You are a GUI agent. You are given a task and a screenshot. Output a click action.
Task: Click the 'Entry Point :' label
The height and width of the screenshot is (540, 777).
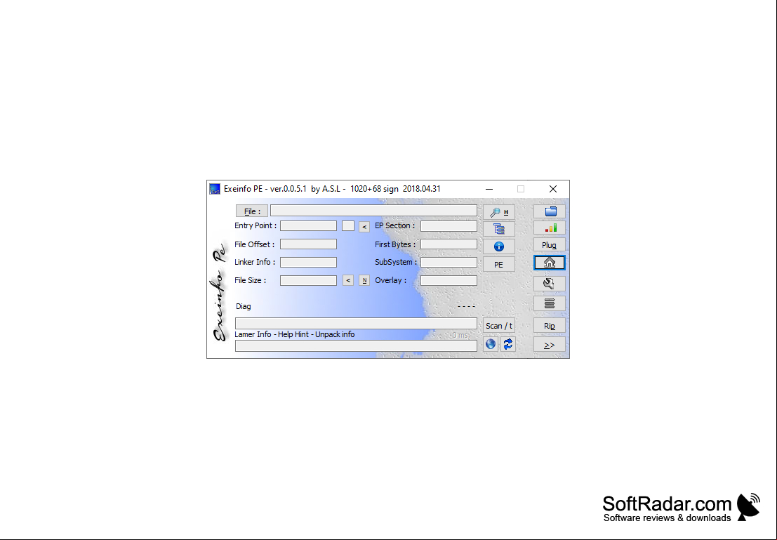255,225
